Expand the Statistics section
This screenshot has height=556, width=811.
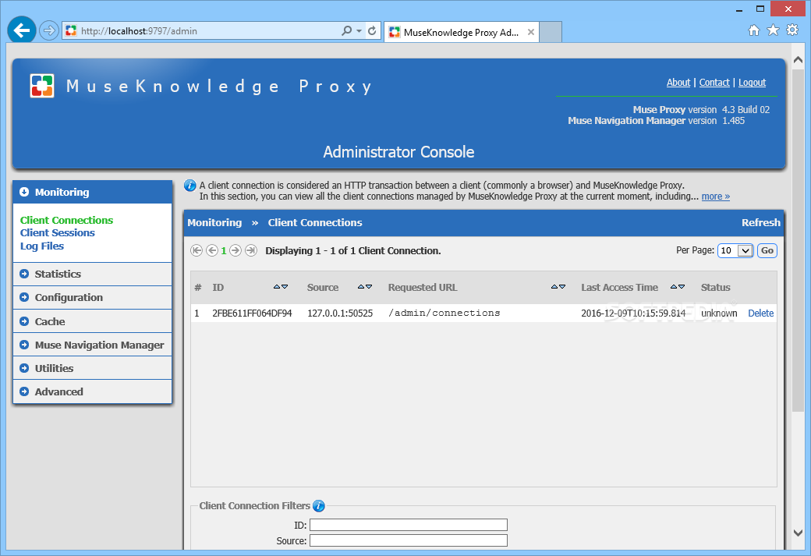[93, 274]
